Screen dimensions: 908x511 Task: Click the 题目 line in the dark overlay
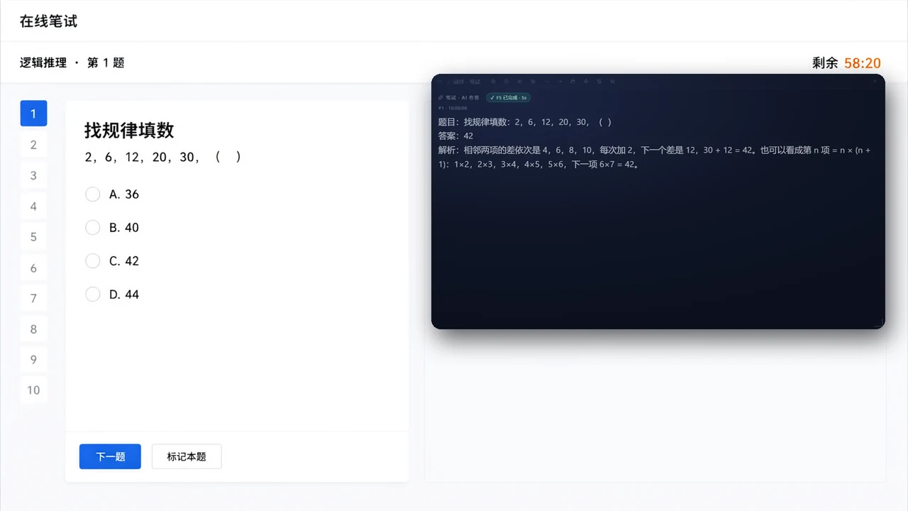pyautogui.click(x=525, y=122)
